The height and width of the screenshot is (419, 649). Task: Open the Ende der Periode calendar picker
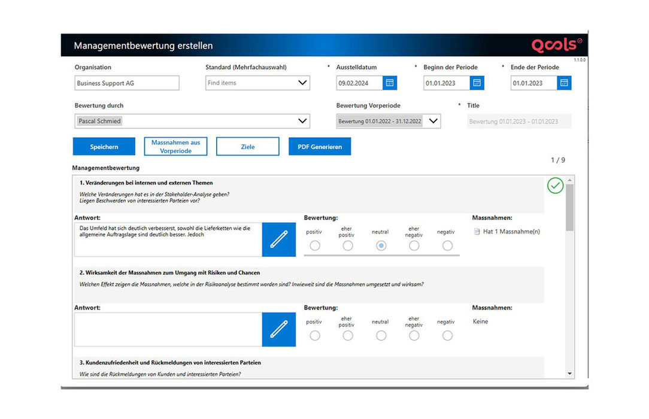pyautogui.click(x=564, y=83)
